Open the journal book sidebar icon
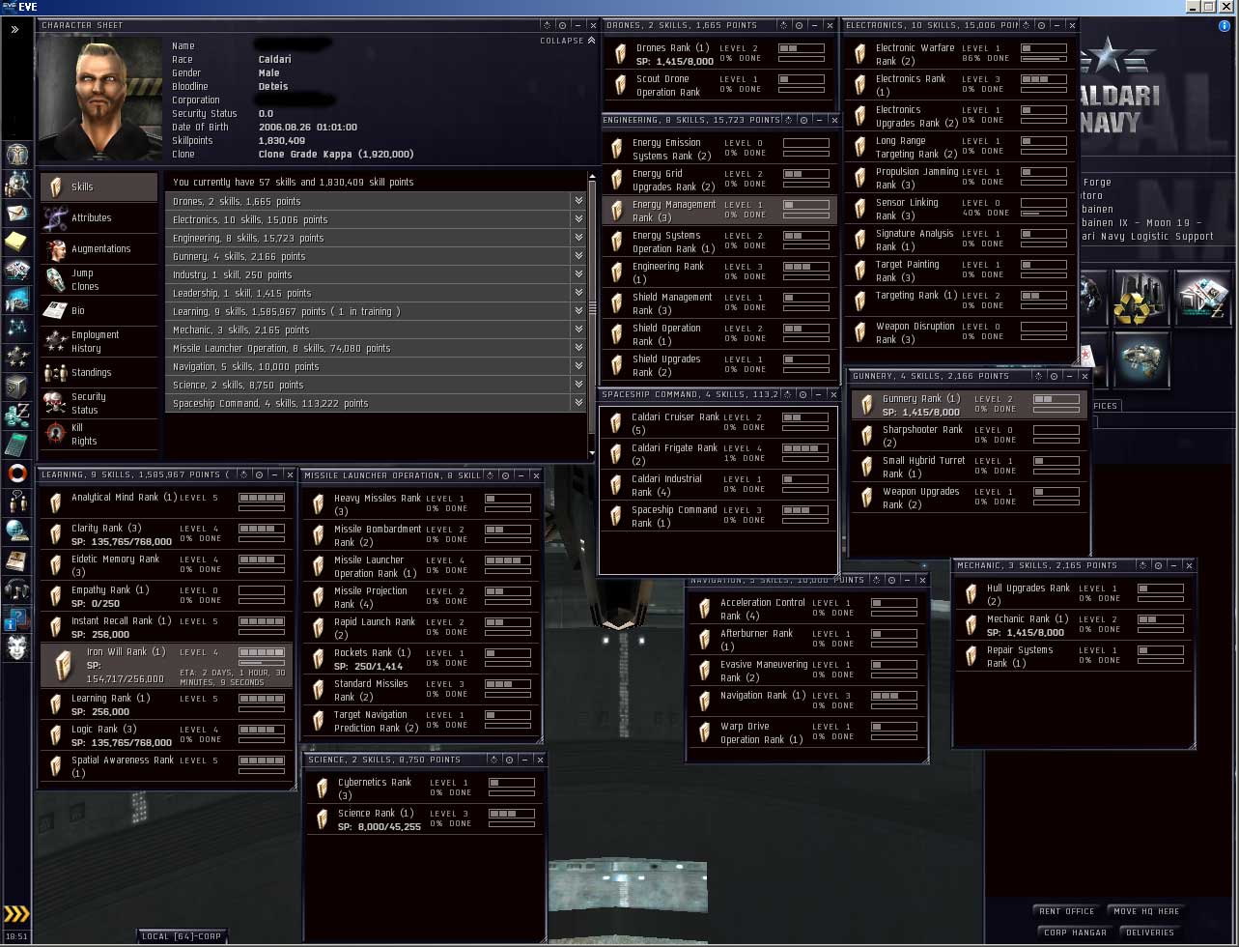The height and width of the screenshot is (947, 1239). [17, 560]
